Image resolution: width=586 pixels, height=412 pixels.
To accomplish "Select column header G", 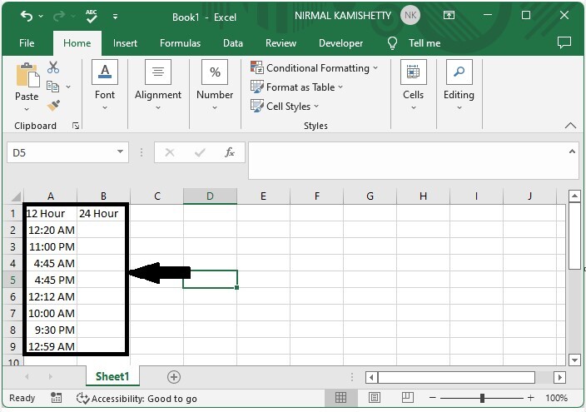I will coord(370,196).
